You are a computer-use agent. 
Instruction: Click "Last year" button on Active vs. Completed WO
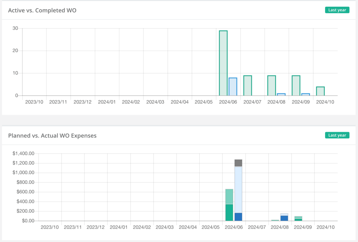[x=337, y=10]
